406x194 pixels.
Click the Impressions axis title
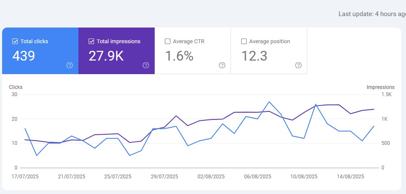point(380,87)
